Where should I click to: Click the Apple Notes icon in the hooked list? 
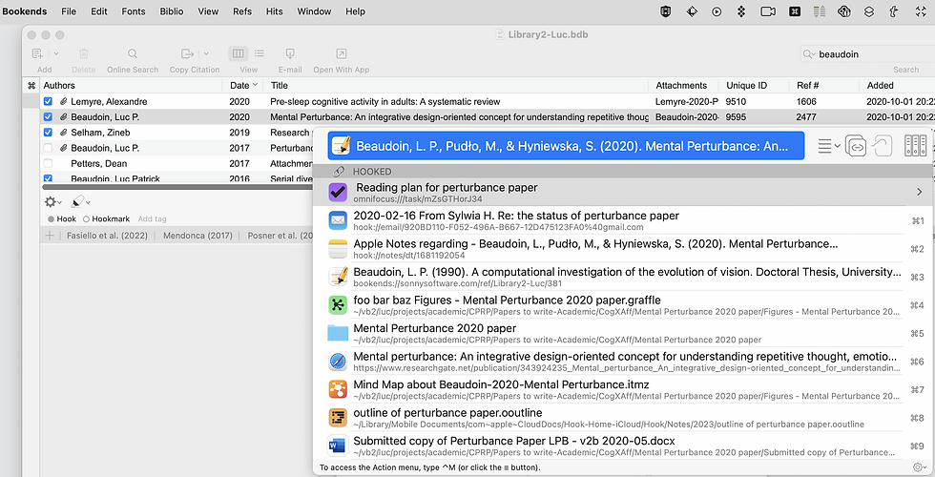click(x=338, y=249)
